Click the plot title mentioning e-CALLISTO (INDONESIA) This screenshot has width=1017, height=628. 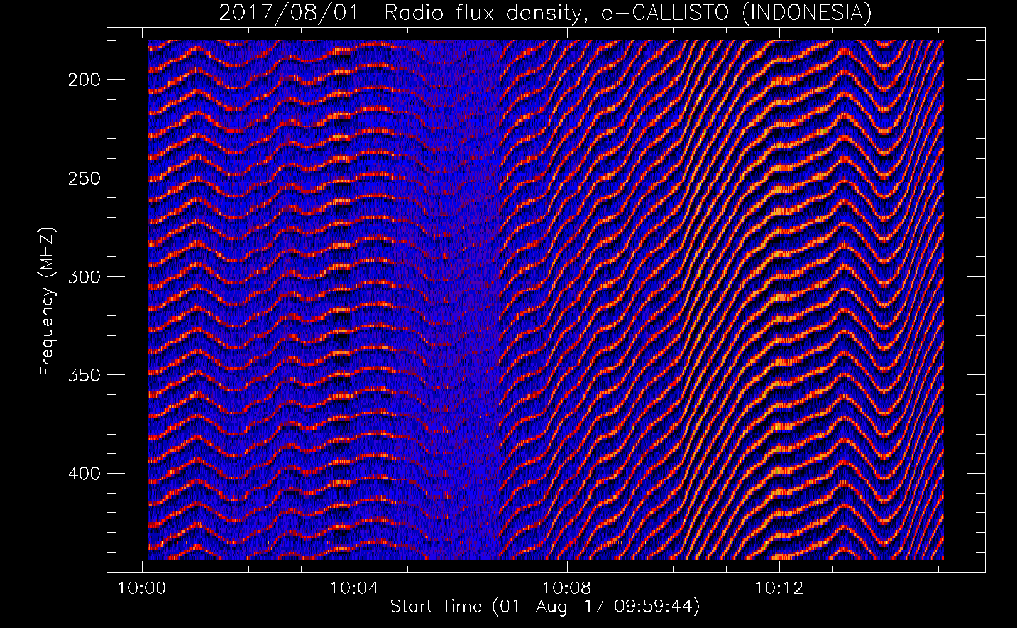click(x=545, y=13)
